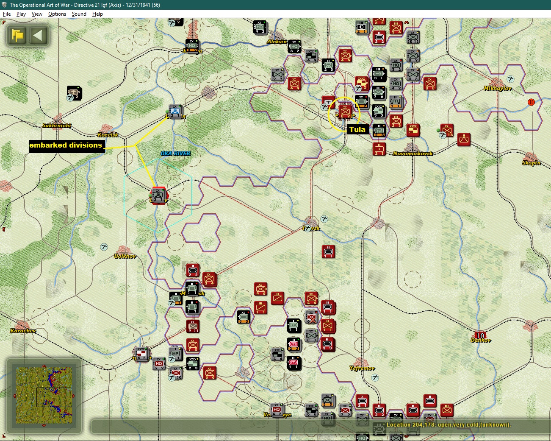This screenshot has height=441, width=551.
Task: Click the Yefremov city label
Action: (x=362, y=368)
